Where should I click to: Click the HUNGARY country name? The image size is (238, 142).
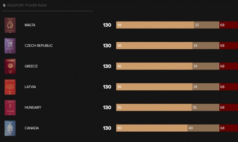coord(33,107)
